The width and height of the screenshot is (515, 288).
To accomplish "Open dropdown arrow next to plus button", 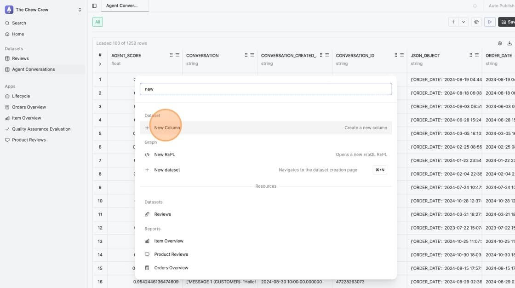I will click(463, 22).
